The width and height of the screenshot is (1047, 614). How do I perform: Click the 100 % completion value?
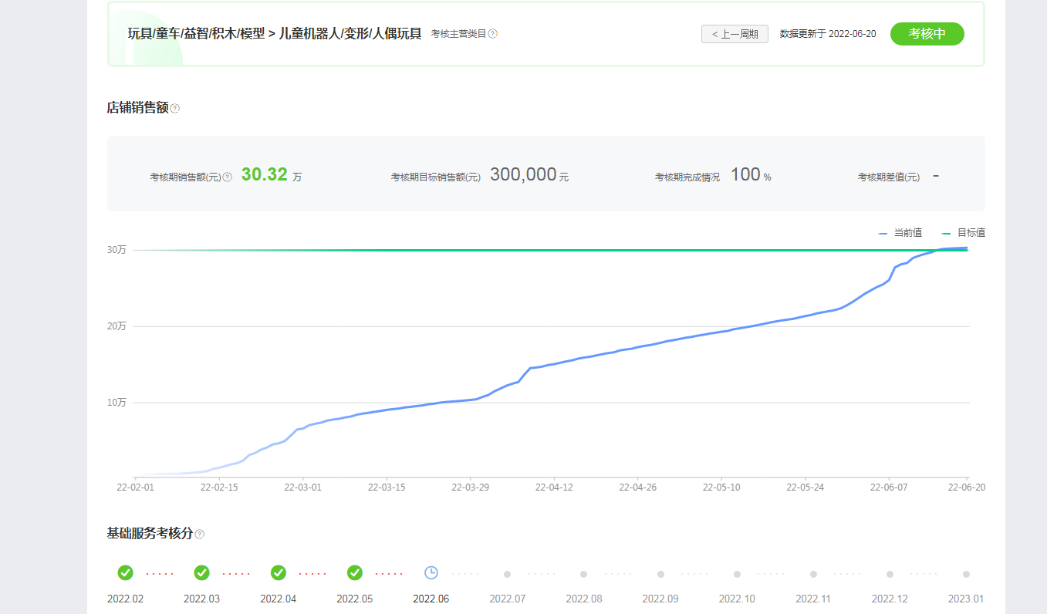pyautogui.click(x=751, y=175)
